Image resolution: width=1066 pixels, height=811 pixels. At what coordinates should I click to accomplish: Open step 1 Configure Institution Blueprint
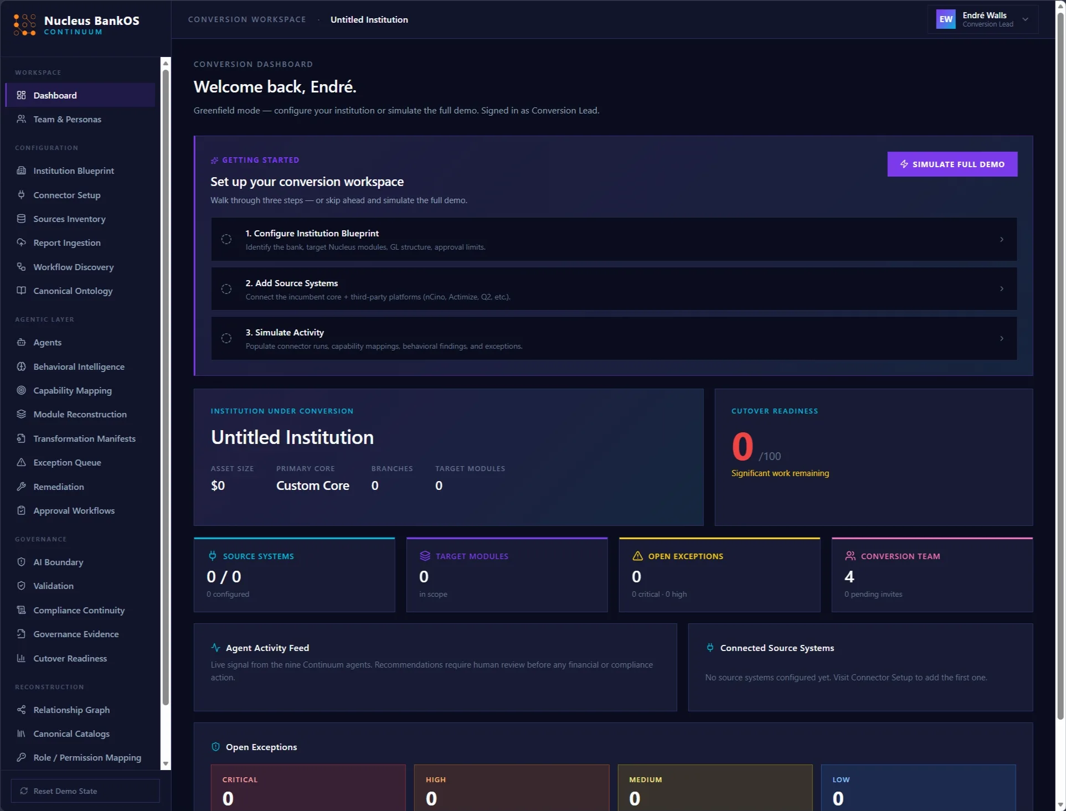click(x=614, y=239)
